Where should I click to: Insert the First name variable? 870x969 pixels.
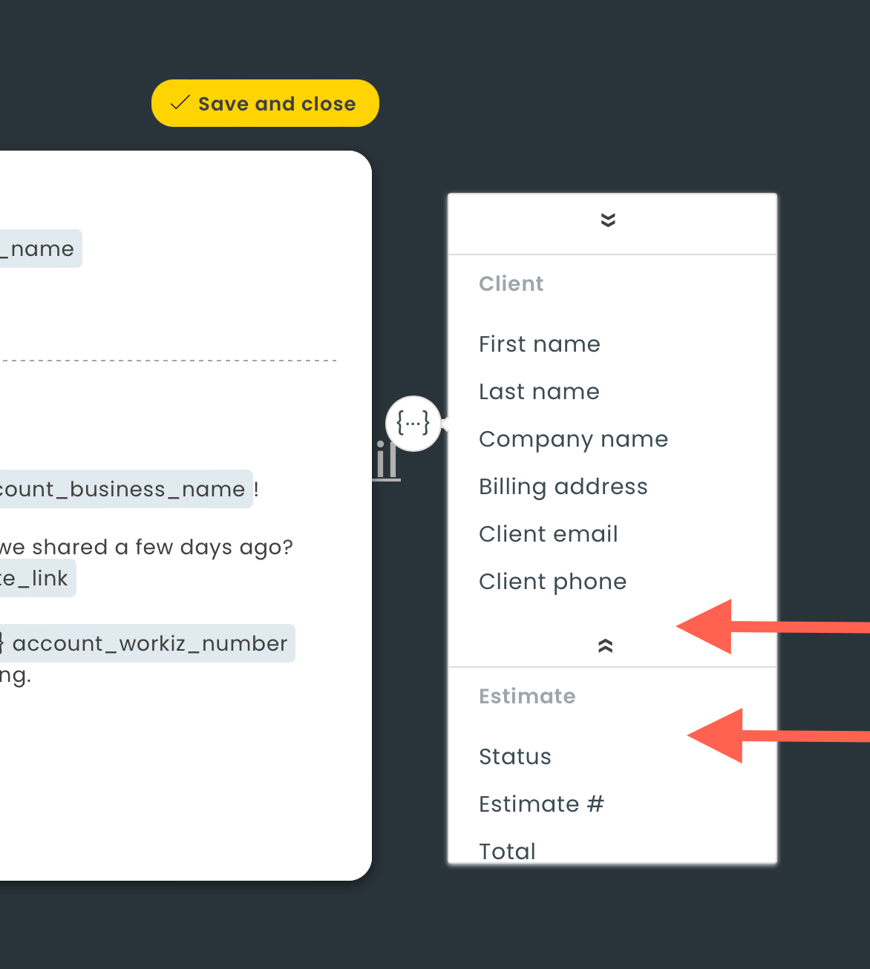539,344
